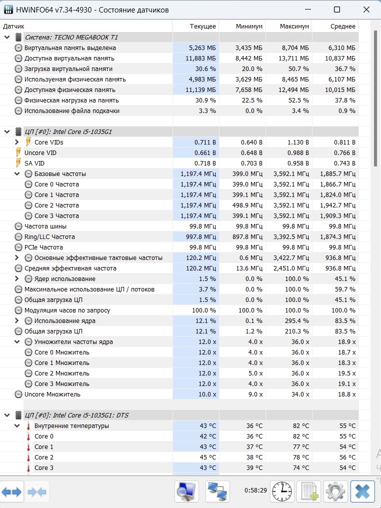The image size is (381, 508).
Task: Collapse the Базовые частоты node
Action: tap(17, 173)
